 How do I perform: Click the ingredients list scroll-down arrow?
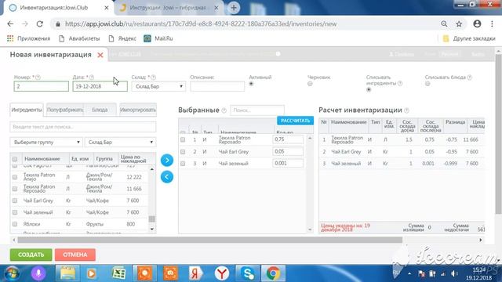point(152,229)
